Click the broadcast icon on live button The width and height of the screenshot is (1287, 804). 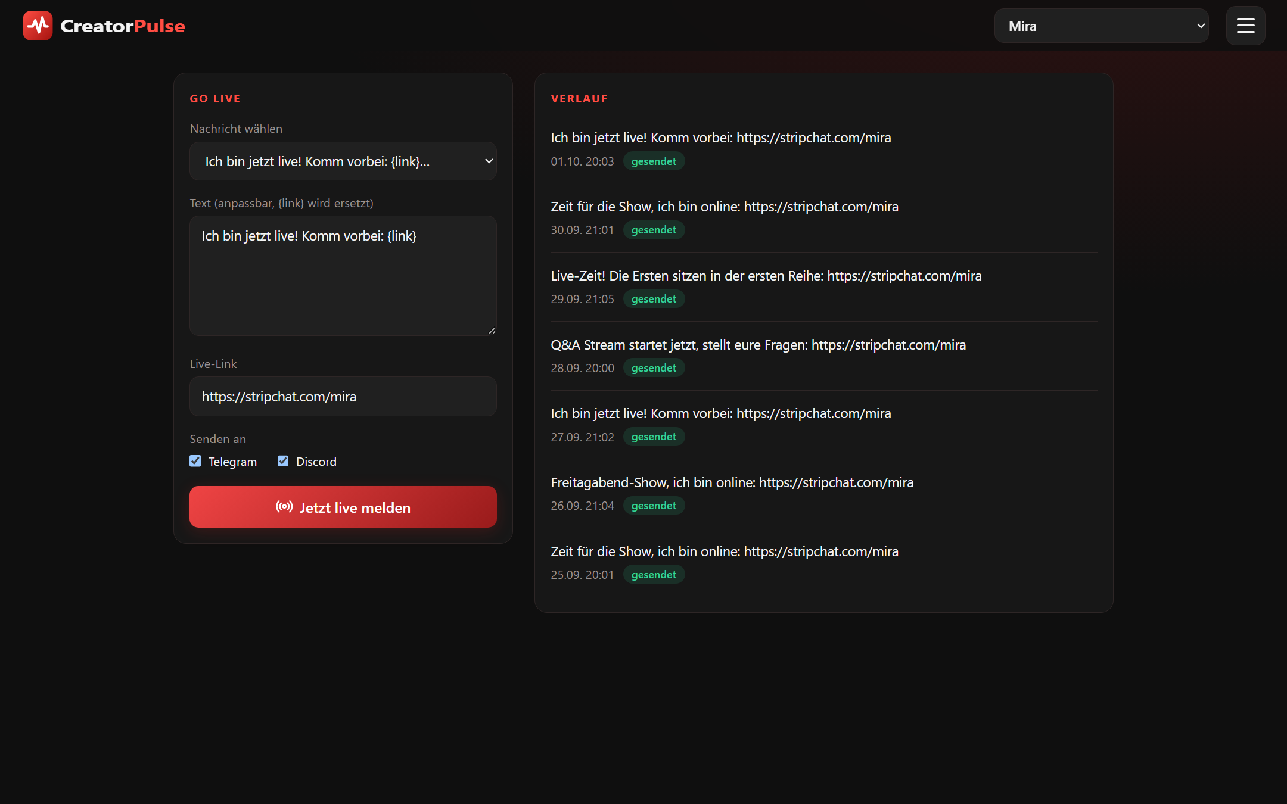click(x=284, y=507)
